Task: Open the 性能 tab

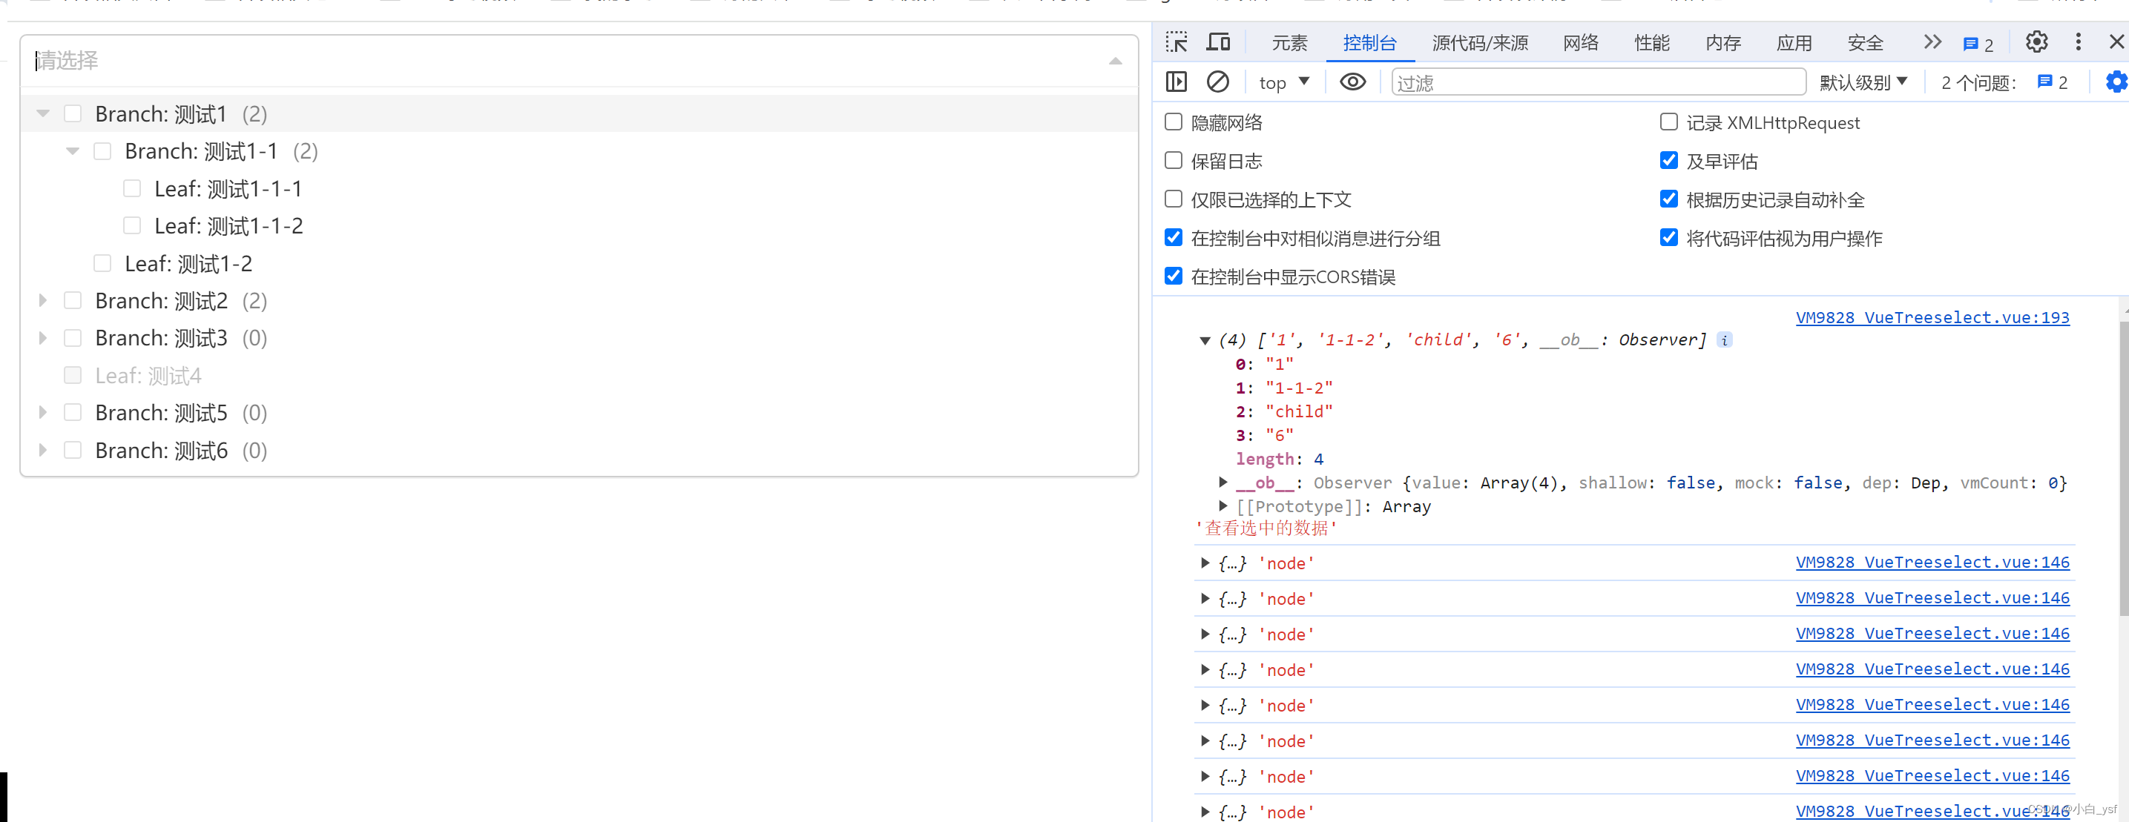Action: pos(1651,43)
